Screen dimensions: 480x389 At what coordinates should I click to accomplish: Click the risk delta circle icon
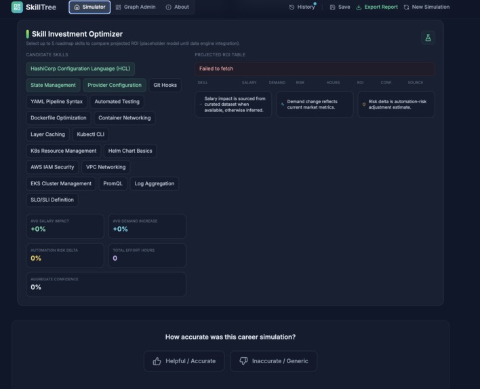click(364, 105)
